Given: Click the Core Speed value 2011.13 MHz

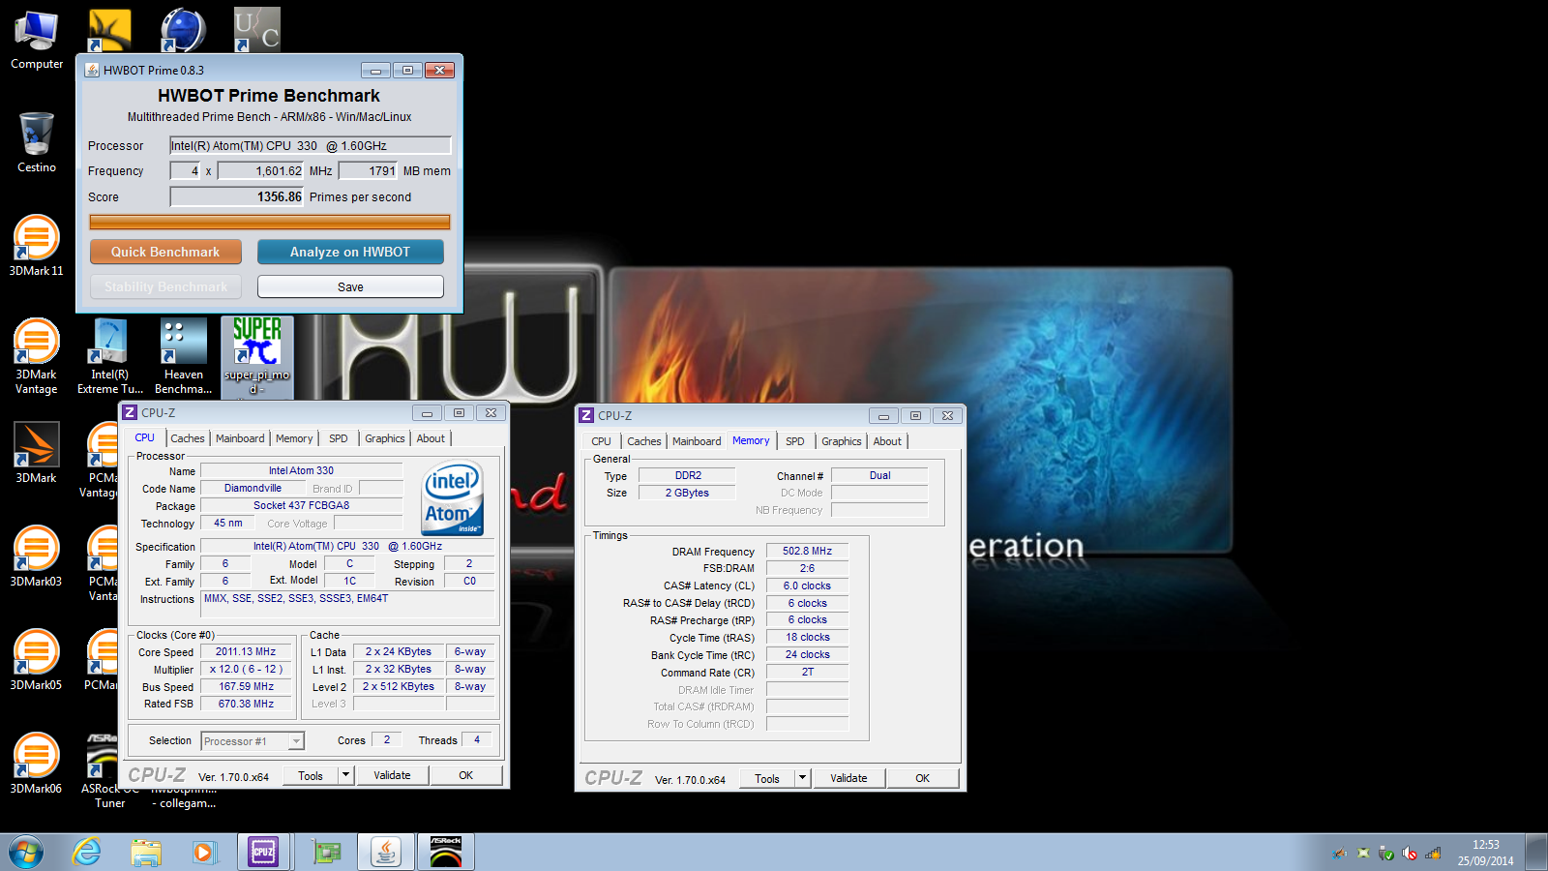Looking at the screenshot, I should pyautogui.click(x=246, y=651).
